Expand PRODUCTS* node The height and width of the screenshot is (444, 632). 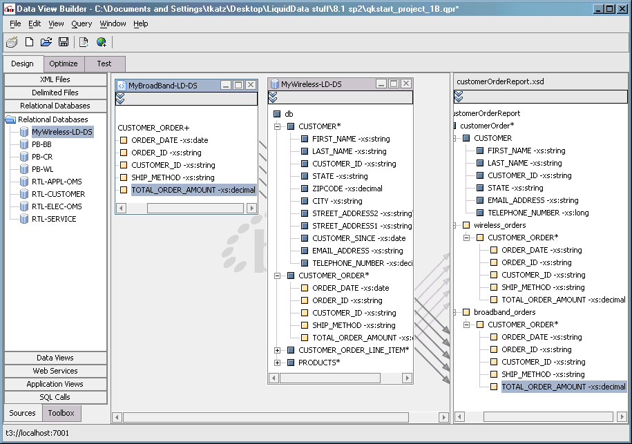click(277, 363)
